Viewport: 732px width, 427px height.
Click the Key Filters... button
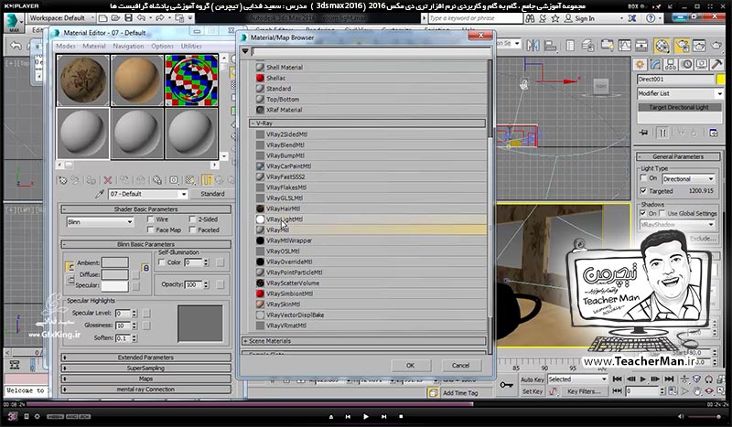[584, 391]
